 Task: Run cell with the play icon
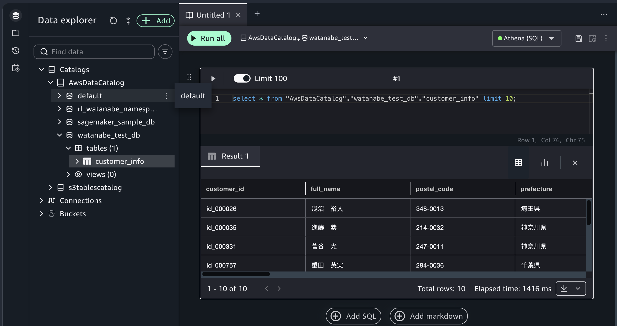pyautogui.click(x=213, y=78)
